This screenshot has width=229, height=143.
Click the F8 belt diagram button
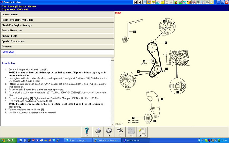131,132
